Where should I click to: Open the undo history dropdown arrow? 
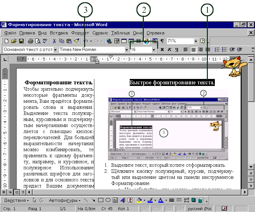91,41
